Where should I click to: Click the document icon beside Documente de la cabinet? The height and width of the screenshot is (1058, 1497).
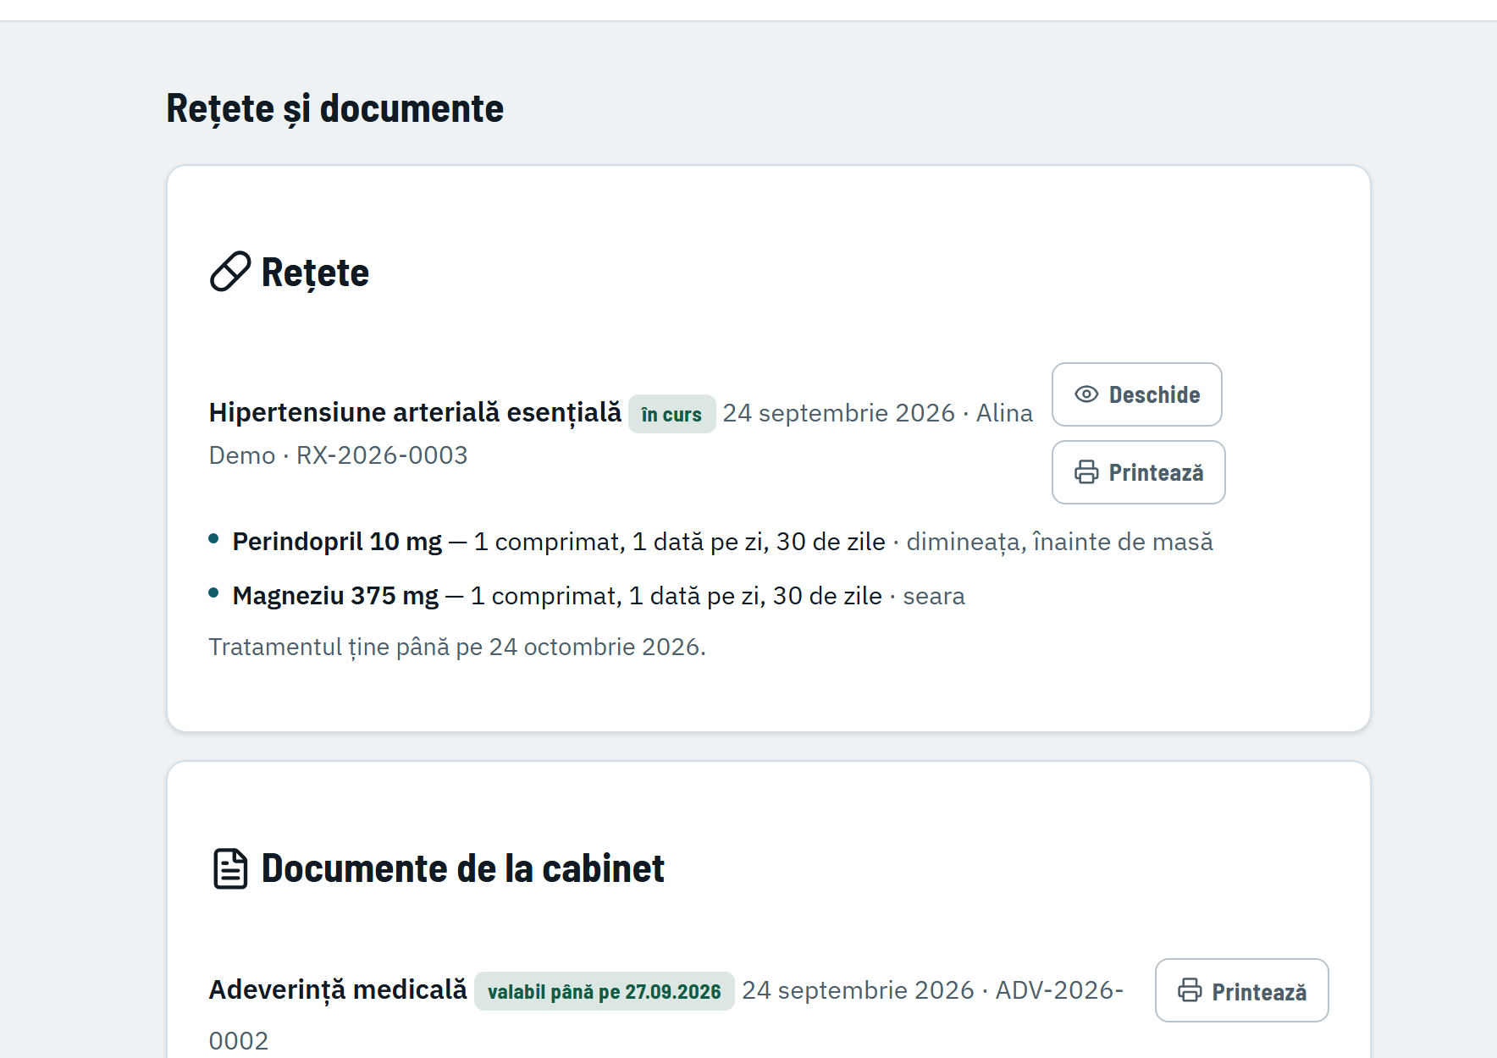[230, 868]
